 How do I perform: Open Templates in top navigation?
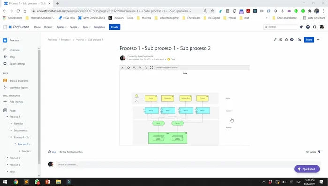[99, 27]
